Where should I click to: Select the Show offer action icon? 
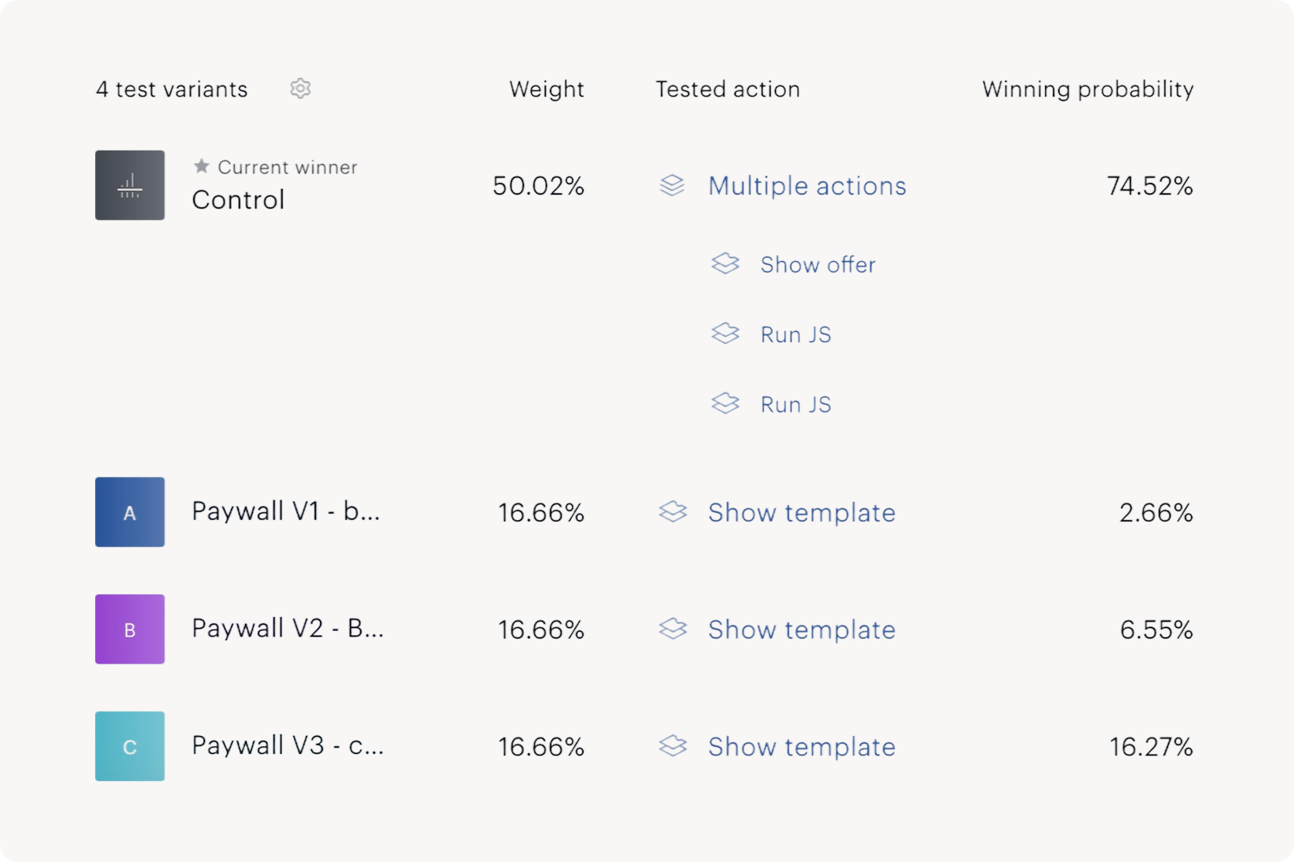click(725, 263)
